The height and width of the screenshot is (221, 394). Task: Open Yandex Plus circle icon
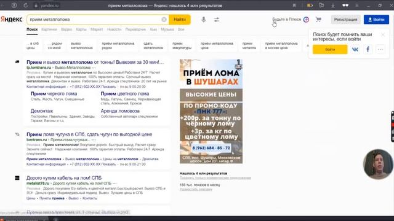[x=306, y=20]
